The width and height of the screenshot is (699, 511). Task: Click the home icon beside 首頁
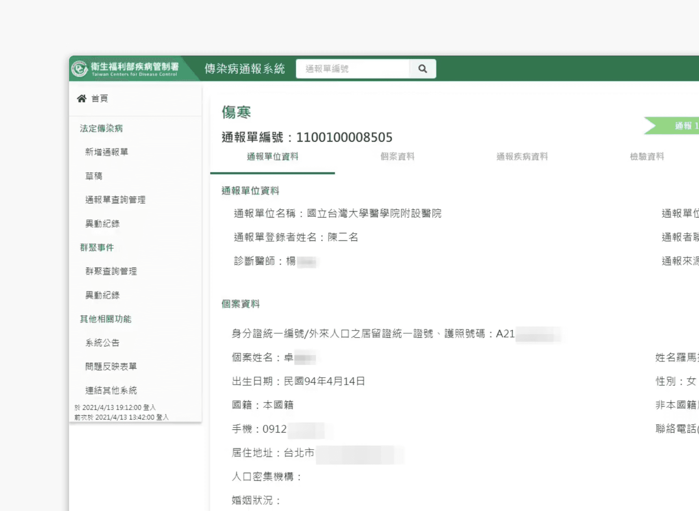click(x=82, y=98)
